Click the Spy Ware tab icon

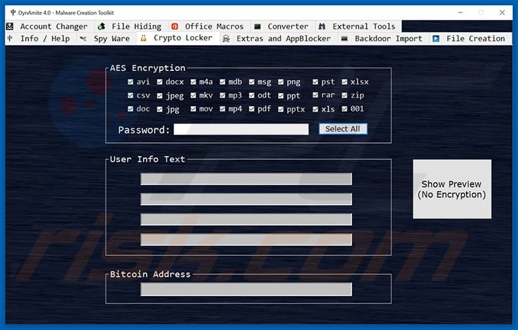coord(83,39)
